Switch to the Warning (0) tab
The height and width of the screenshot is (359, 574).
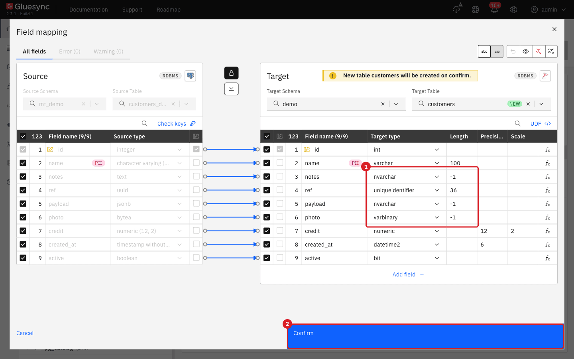(108, 51)
